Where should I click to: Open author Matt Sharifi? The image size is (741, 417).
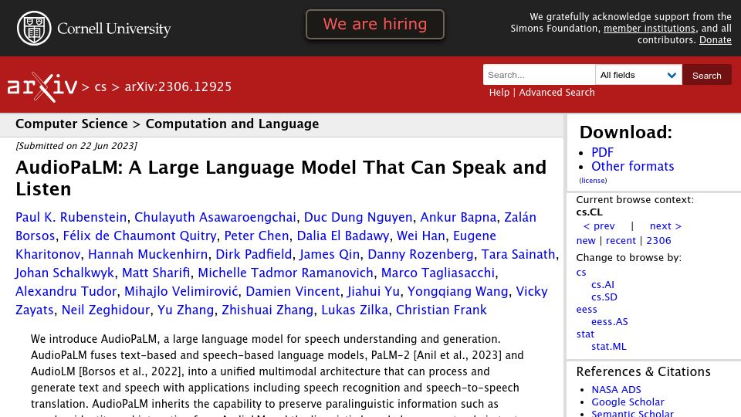coord(156,273)
